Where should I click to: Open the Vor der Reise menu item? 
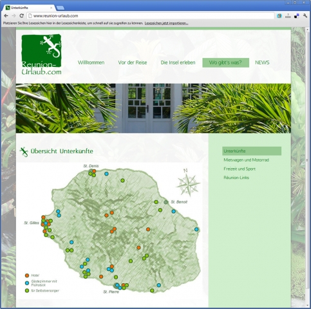pos(133,62)
